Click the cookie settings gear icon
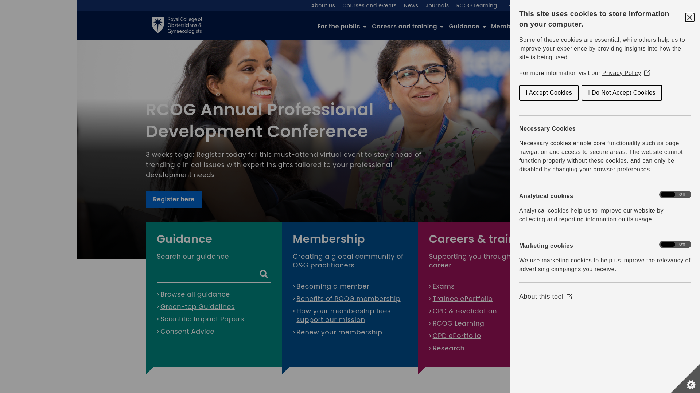This screenshot has height=393, width=700. point(691,384)
